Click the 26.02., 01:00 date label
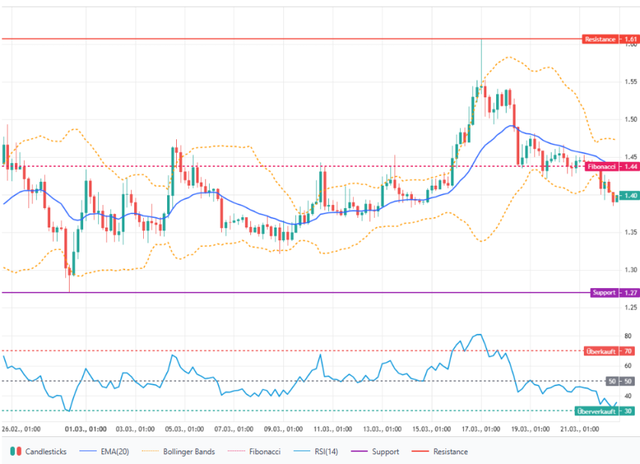Image resolution: width=640 pixels, height=464 pixels. (21, 430)
